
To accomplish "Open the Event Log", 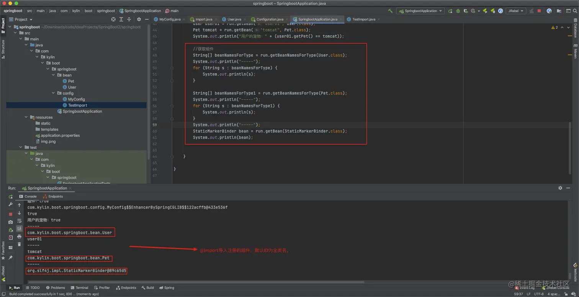I will [525, 288].
